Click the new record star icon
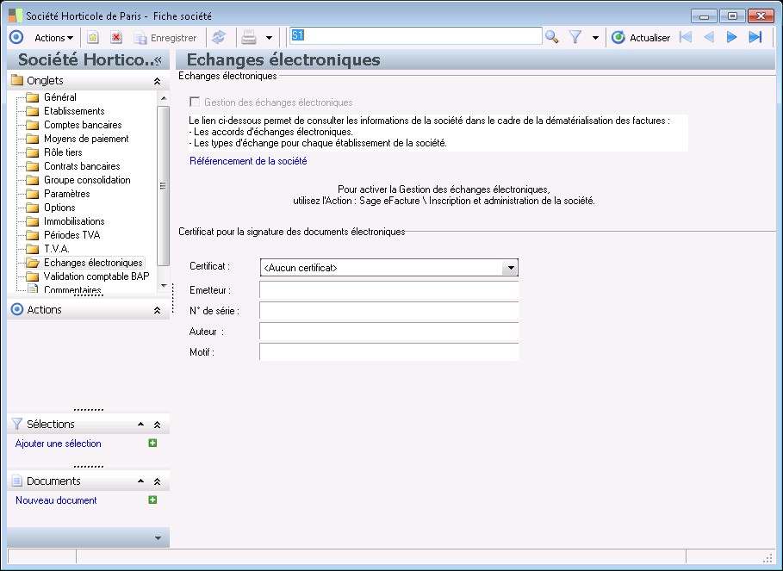783x571 pixels. point(93,37)
